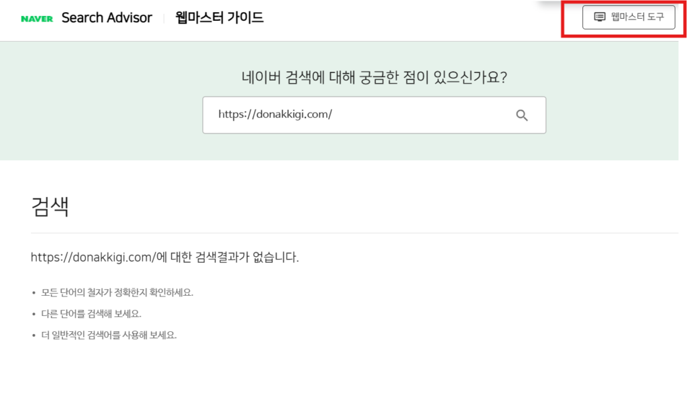Screen dimensions: 687x399
Task: Click the tip 더 일반적인 검색어를 사용해 보세요
Action: tap(109, 335)
